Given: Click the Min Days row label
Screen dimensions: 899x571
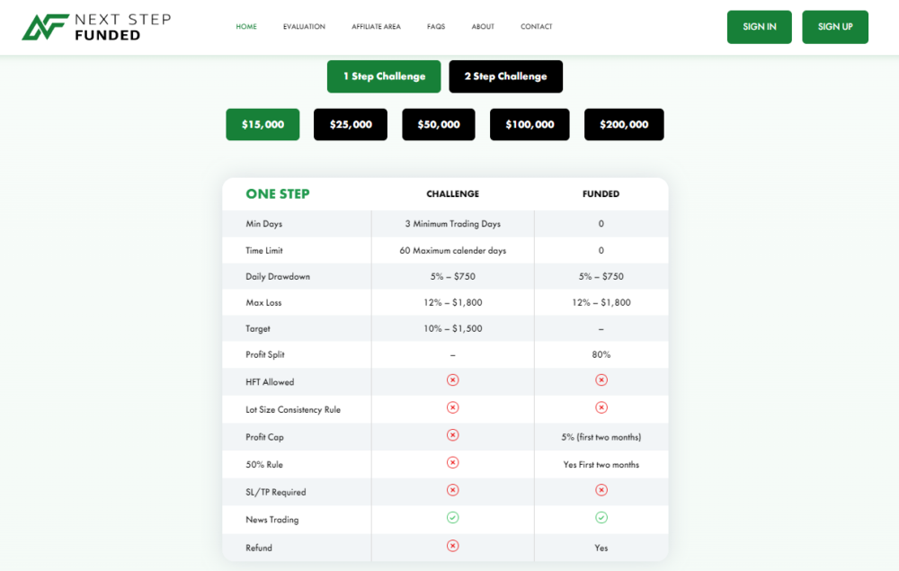Looking at the screenshot, I should pos(263,224).
